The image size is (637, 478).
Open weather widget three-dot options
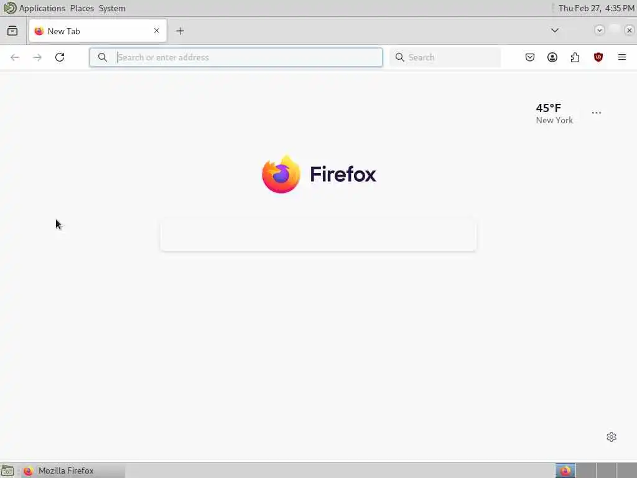[x=597, y=113]
